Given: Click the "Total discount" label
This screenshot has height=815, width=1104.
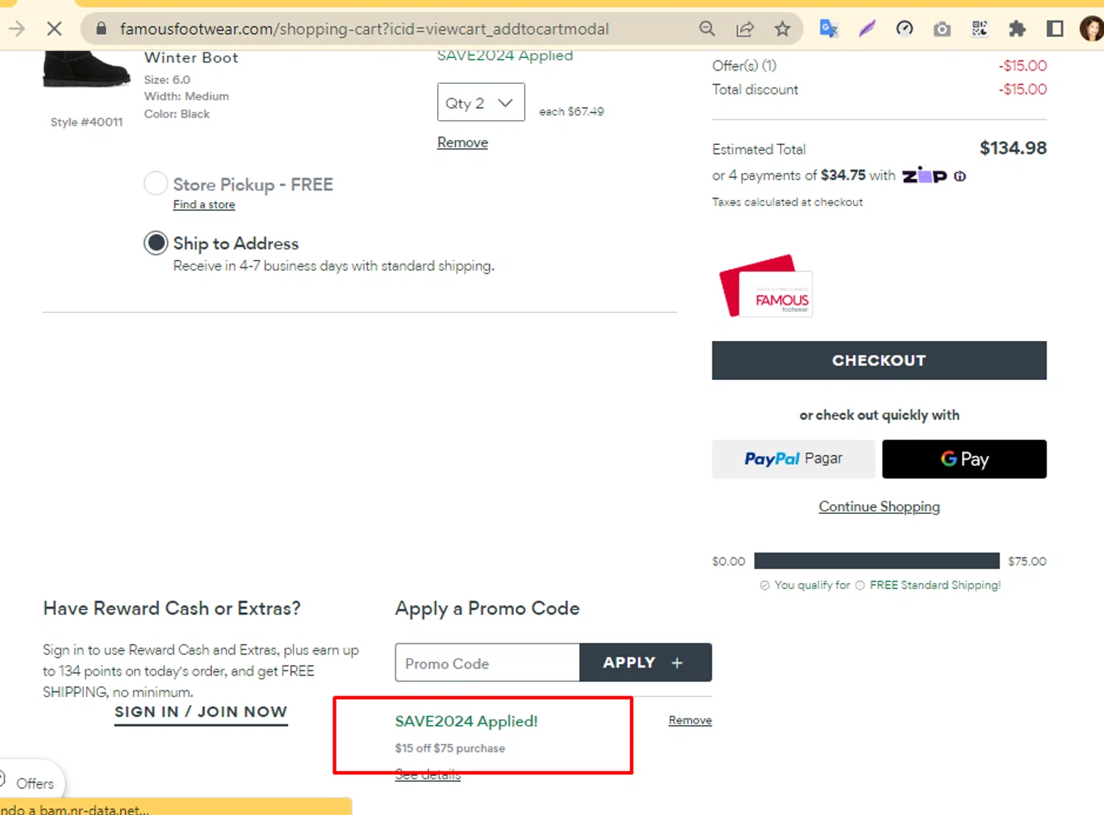Looking at the screenshot, I should pyautogui.click(x=755, y=89).
